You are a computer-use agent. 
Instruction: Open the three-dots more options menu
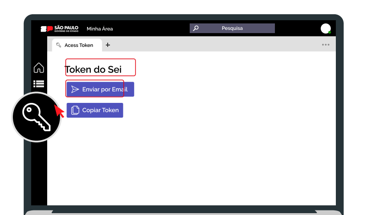tap(326, 45)
